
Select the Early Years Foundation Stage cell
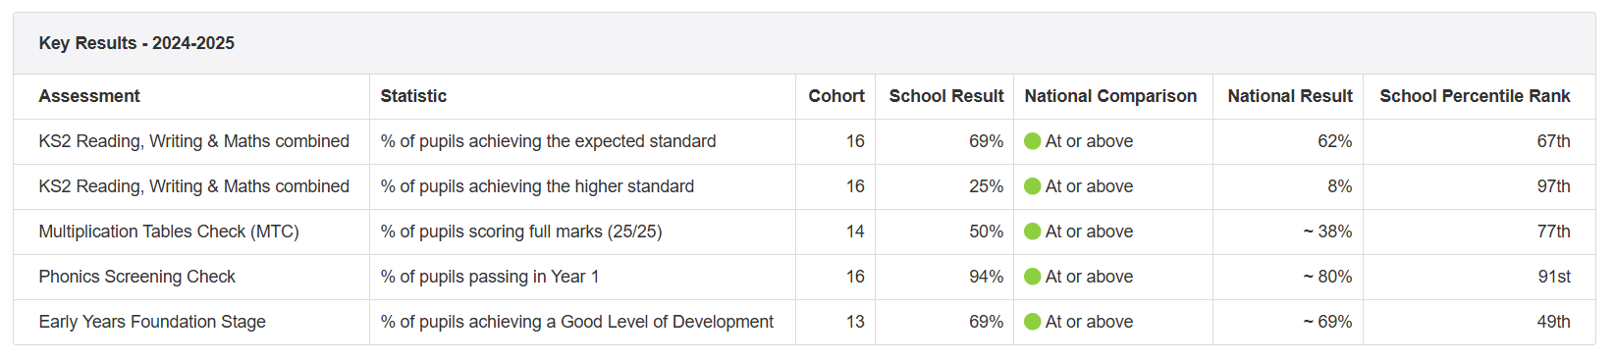152,322
